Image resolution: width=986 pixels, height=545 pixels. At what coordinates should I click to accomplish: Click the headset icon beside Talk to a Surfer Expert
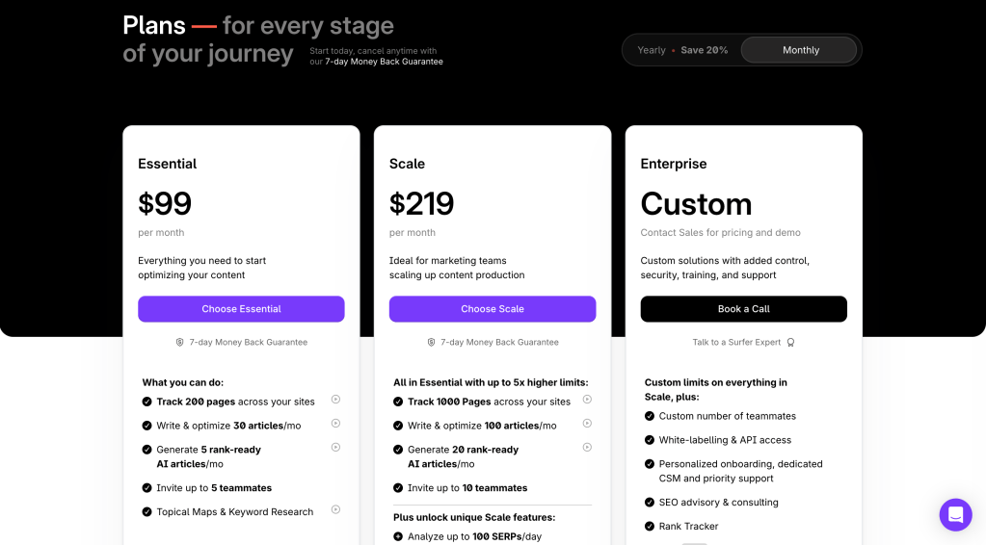[x=791, y=342]
